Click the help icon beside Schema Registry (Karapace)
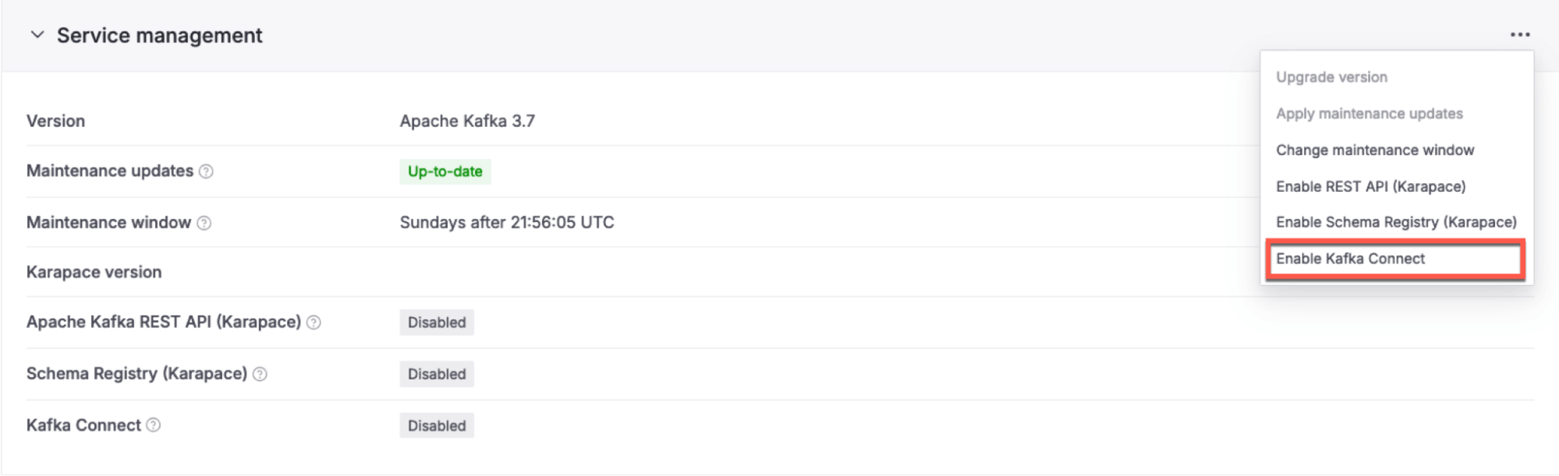This screenshot has width=1559, height=476. tap(262, 374)
